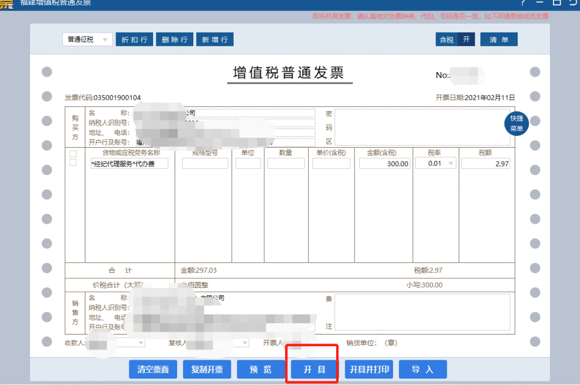Click the 税额 field showing 2.97

coord(485,163)
